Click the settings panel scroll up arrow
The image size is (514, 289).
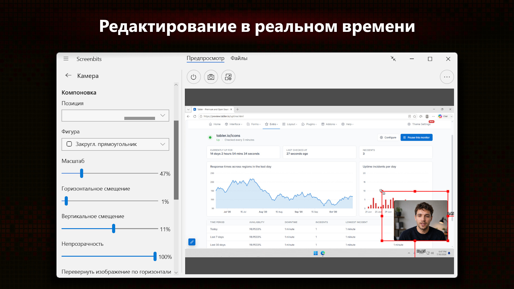tap(176, 85)
